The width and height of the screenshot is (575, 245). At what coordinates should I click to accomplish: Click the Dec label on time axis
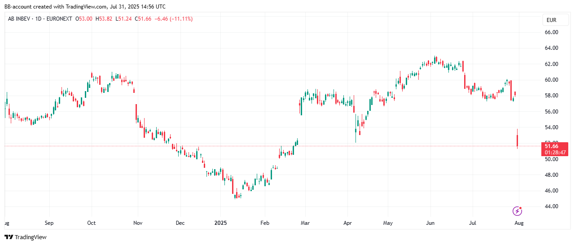180,223
